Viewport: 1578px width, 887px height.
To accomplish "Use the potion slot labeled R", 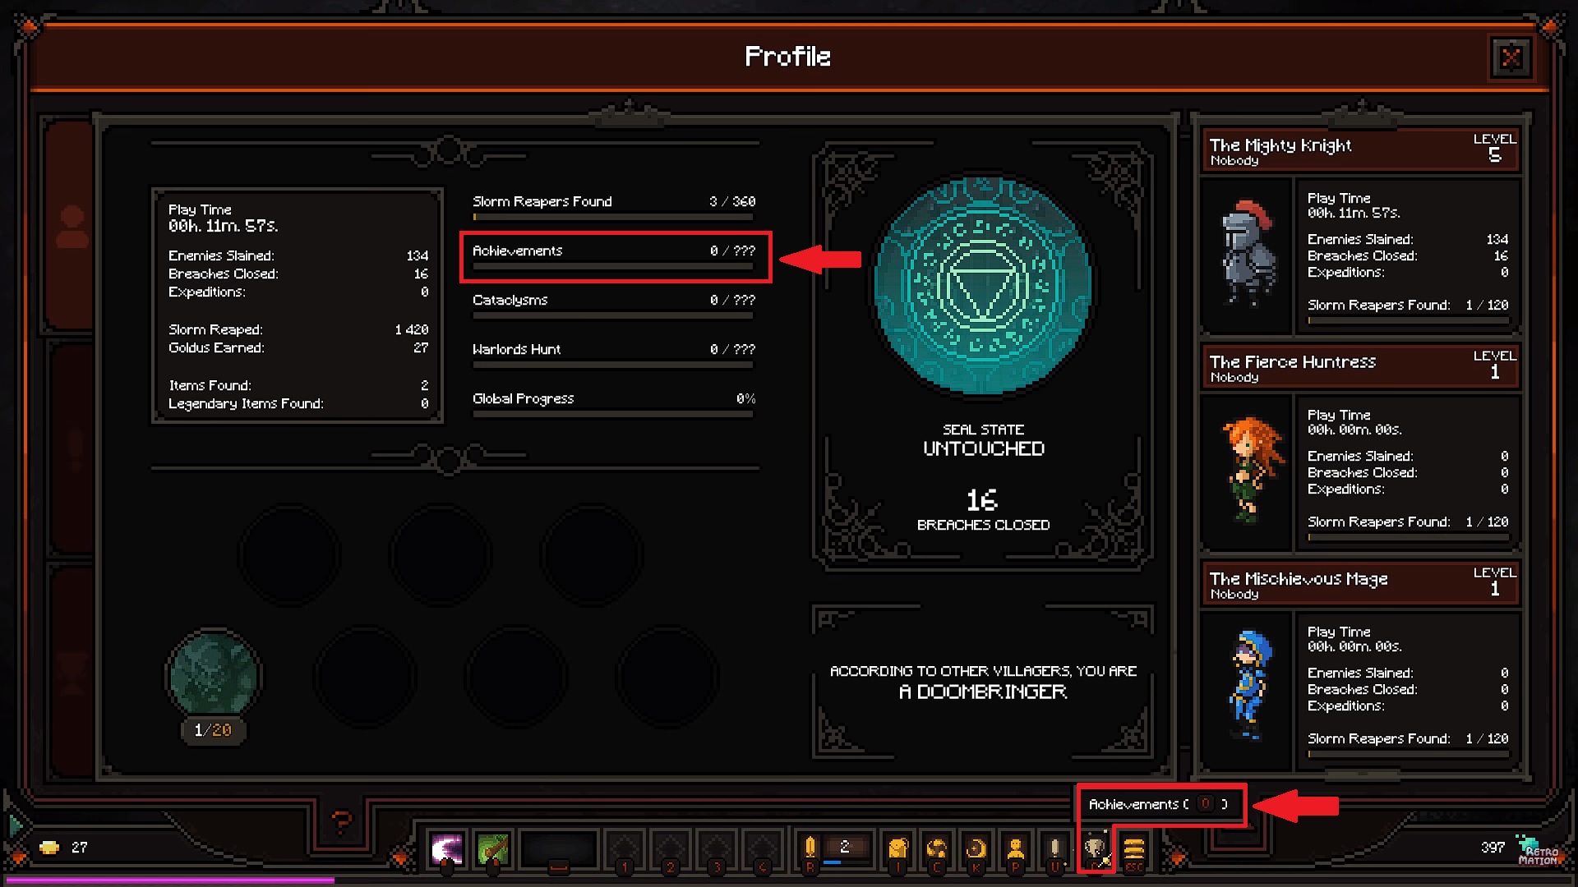I will coord(810,849).
